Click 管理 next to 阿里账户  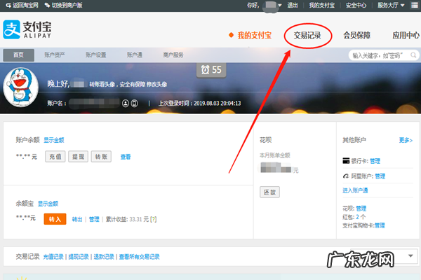(x=380, y=176)
